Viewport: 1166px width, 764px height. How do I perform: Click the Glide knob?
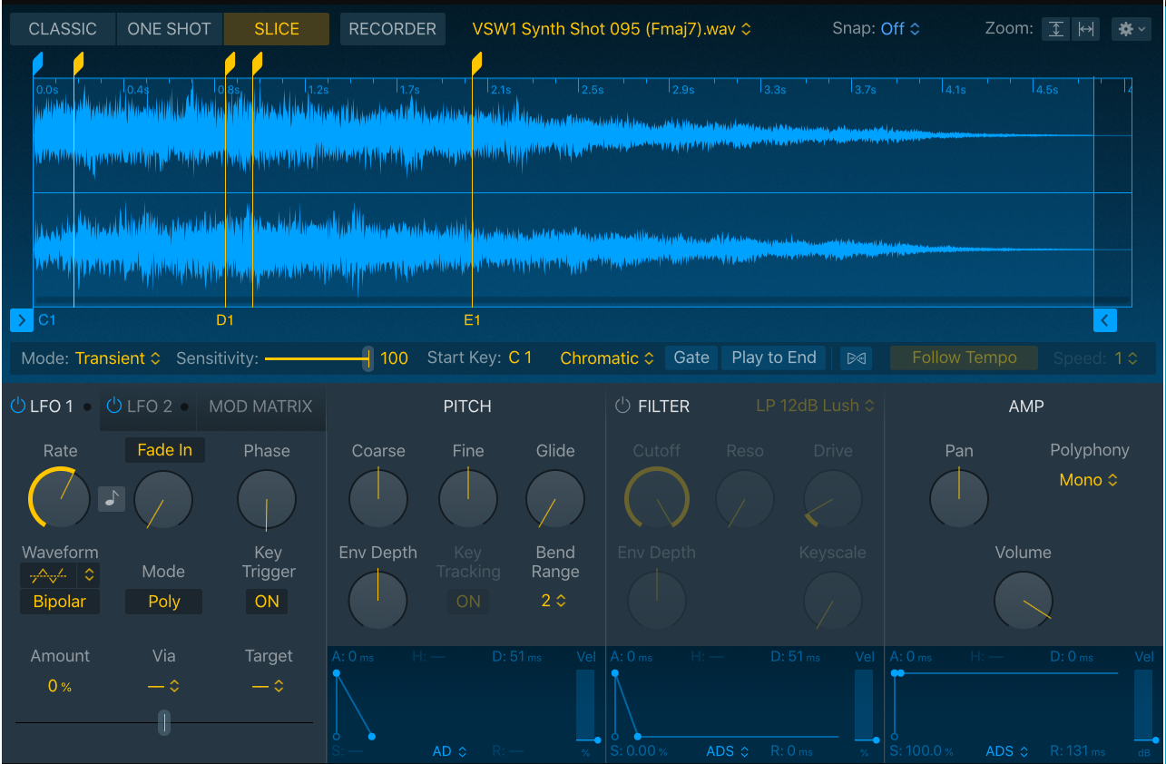click(x=555, y=498)
